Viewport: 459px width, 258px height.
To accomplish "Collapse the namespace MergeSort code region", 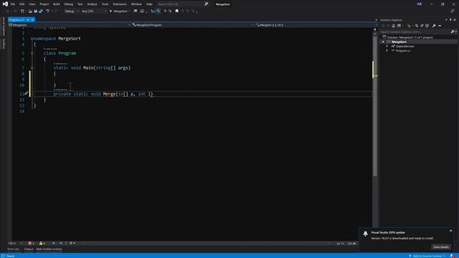I will coord(32,39).
